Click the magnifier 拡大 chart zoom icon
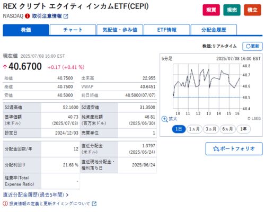The height and width of the screenshot is (212, 265). click(164, 119)
